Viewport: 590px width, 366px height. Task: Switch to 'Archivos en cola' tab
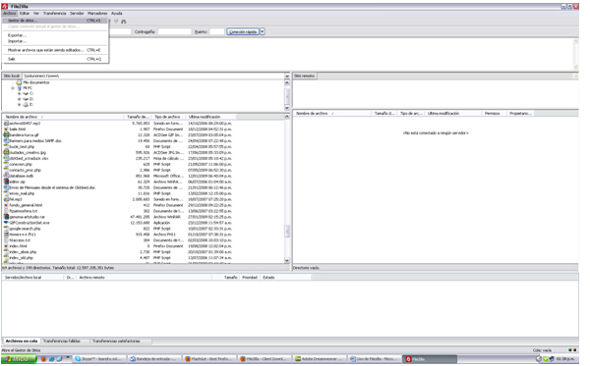22,340
